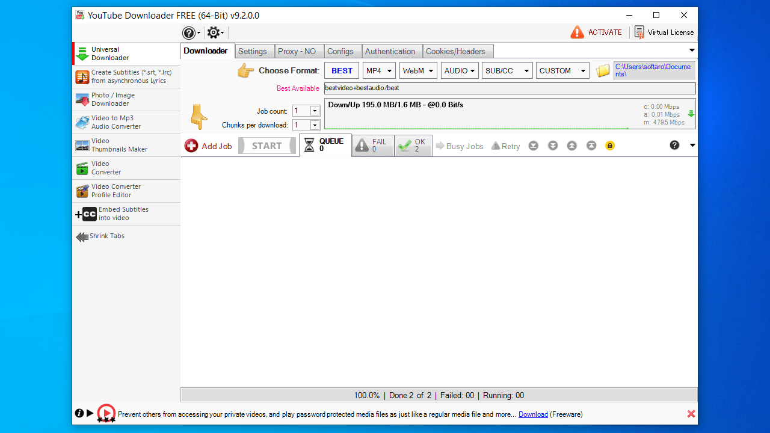Click the pointing hand icon near Job count
Image resolution: width=770 pixels, height=433 pixels.
(x=199, y=117)
